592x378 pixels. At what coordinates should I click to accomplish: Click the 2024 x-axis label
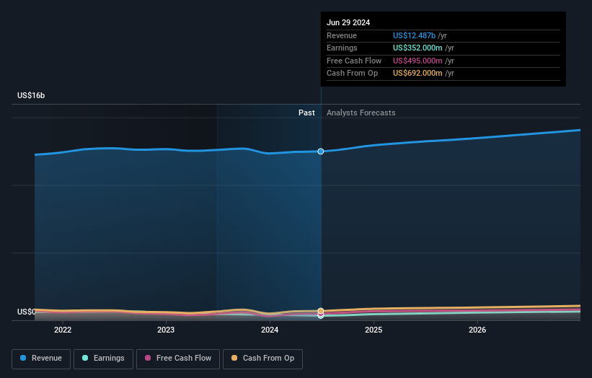coord(270,330)
